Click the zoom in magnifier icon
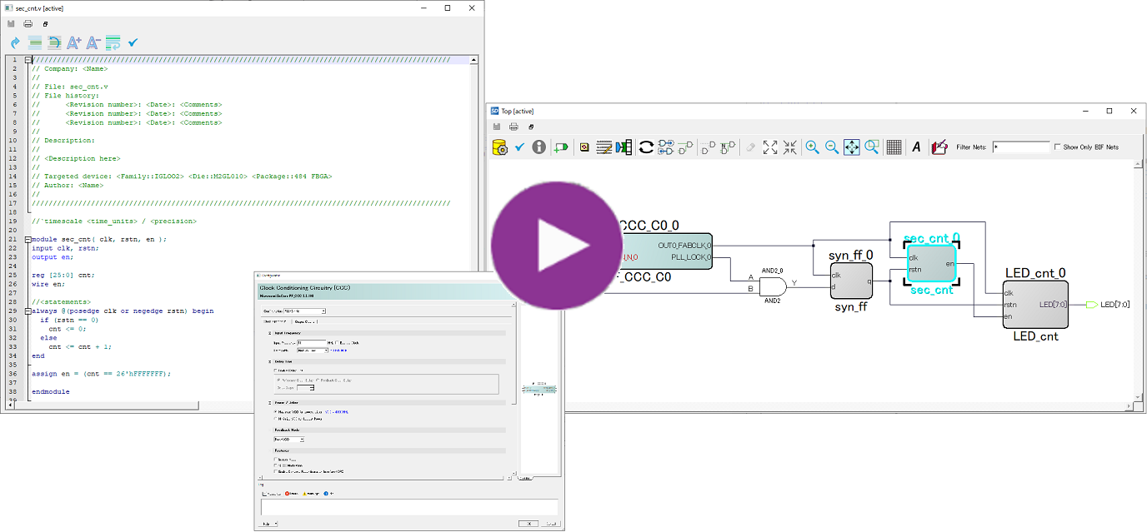The height and width of the screenshot is (532, 1147). pyautogui.click(x=811, y=147)
